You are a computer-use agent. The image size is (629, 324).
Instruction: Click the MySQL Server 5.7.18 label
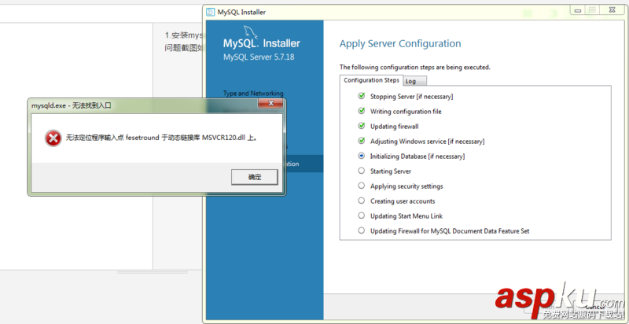pyautogui.click(x=259, y=57)
